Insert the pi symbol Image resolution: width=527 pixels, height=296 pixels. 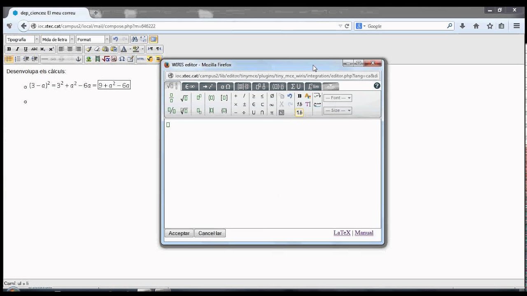(x=272, y=113)
